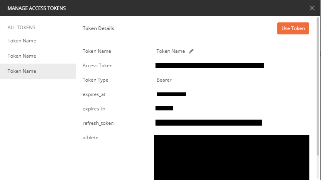Click the Bearer token type value
Viewport: 321px width, 180px height.
coord(164,80)
